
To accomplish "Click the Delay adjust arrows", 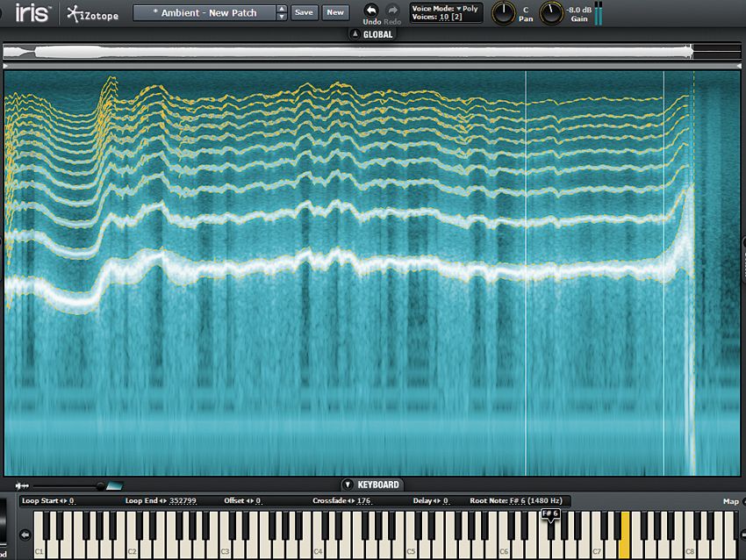I will click(437, 501).
